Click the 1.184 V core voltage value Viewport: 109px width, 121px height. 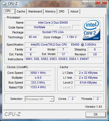pos(72,37)
